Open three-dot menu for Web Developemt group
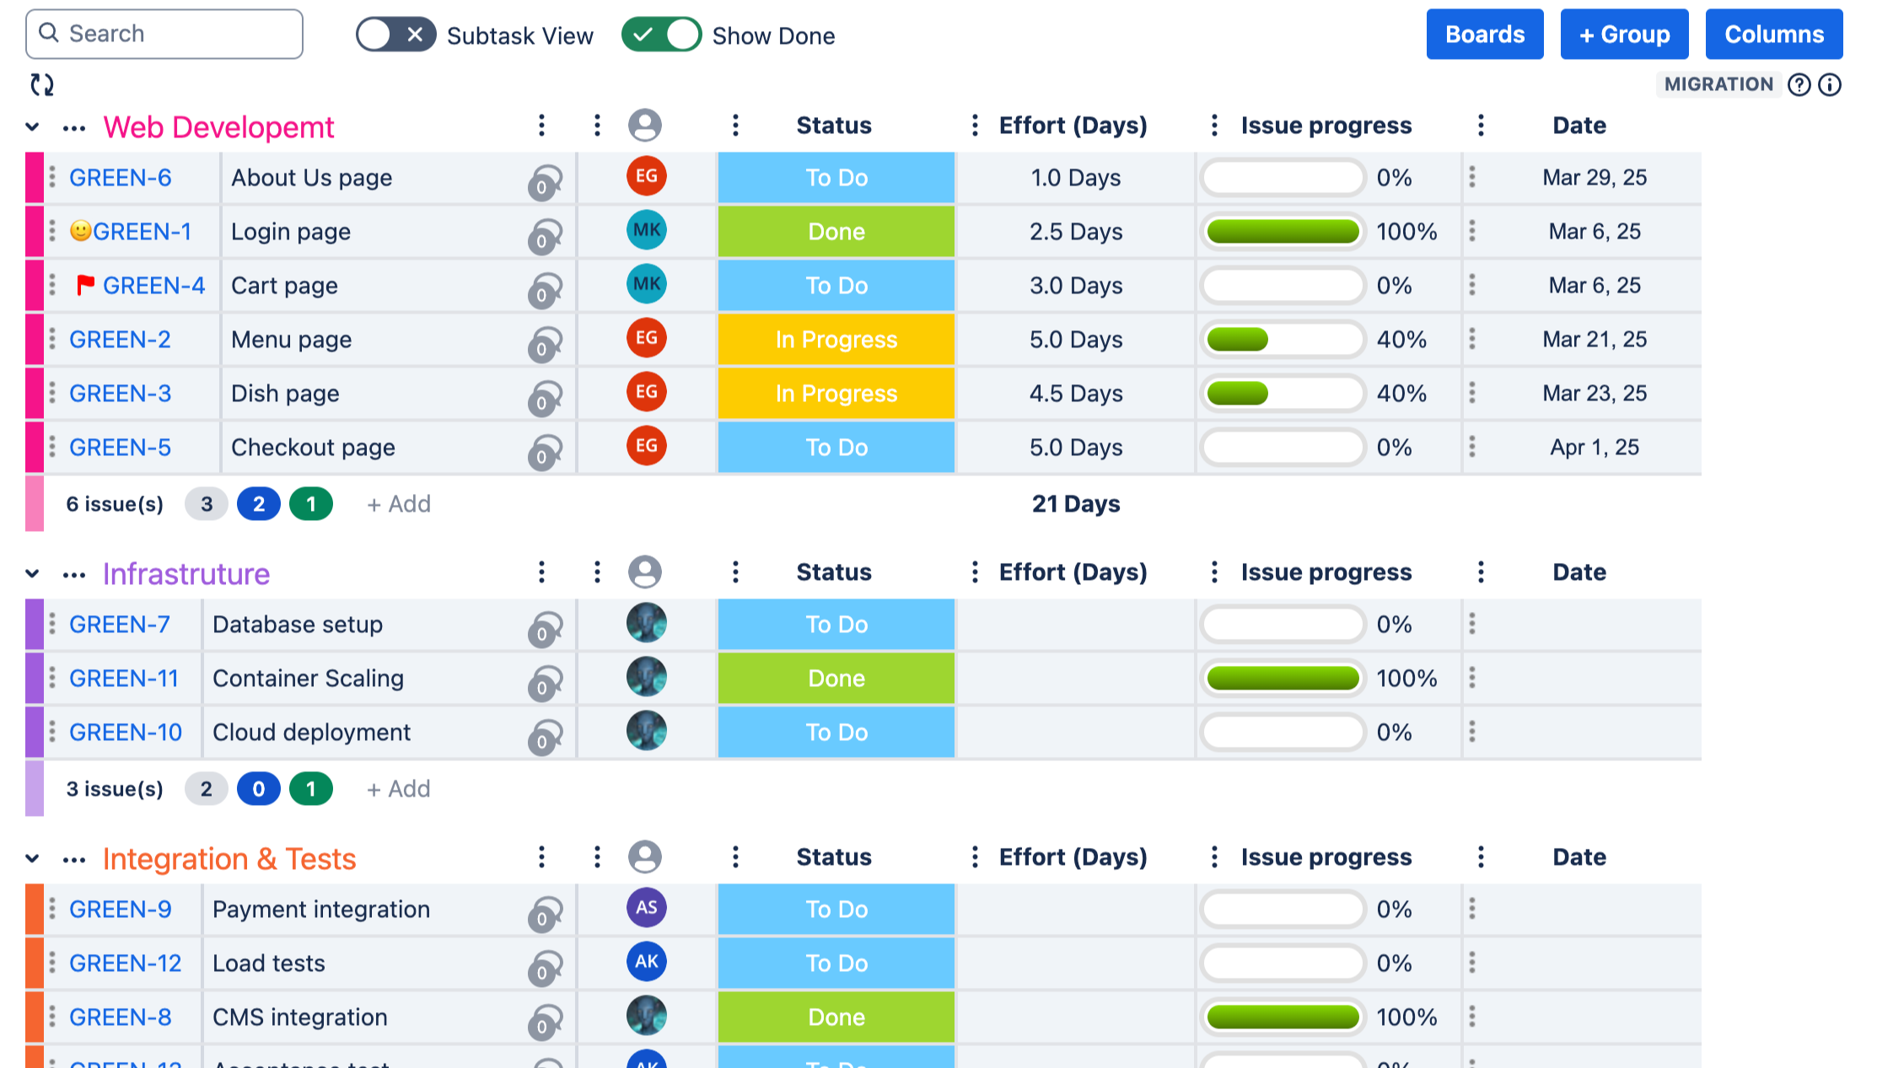1877x1068 pixels. [x=74, y=128]
